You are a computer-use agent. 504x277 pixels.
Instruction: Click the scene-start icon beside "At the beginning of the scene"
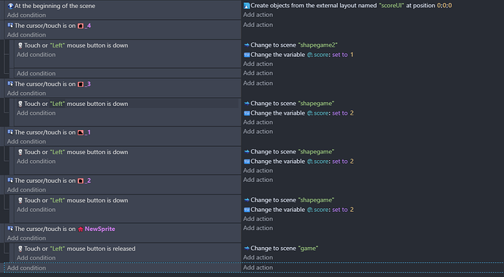tap(10, 6)
